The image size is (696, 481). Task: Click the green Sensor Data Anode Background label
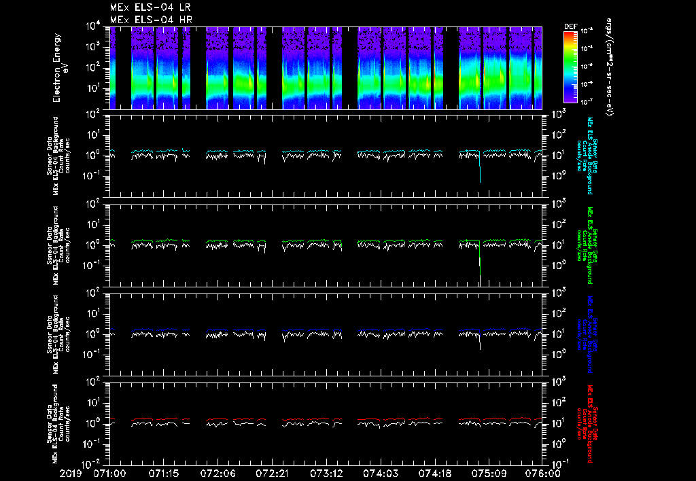click(587, 245)
